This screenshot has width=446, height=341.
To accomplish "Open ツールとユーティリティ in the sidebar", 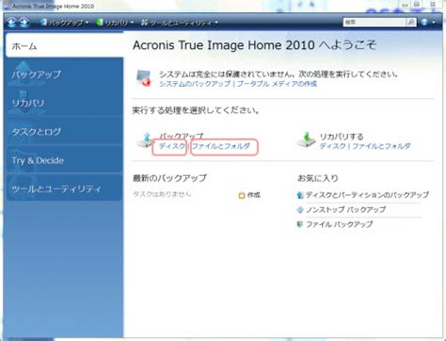I will pyautogui.click(x=64, y=189).
